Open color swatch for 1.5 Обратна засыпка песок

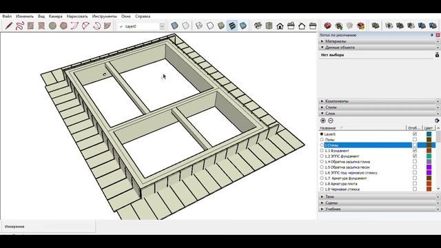(429, 167)
